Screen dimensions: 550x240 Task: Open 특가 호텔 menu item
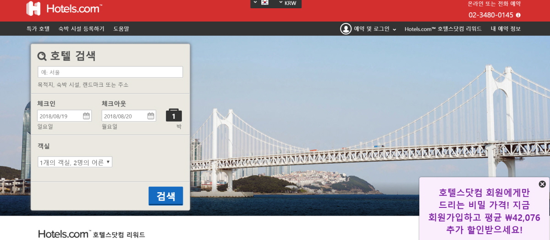pyautogui.click(x=38, y=28)
